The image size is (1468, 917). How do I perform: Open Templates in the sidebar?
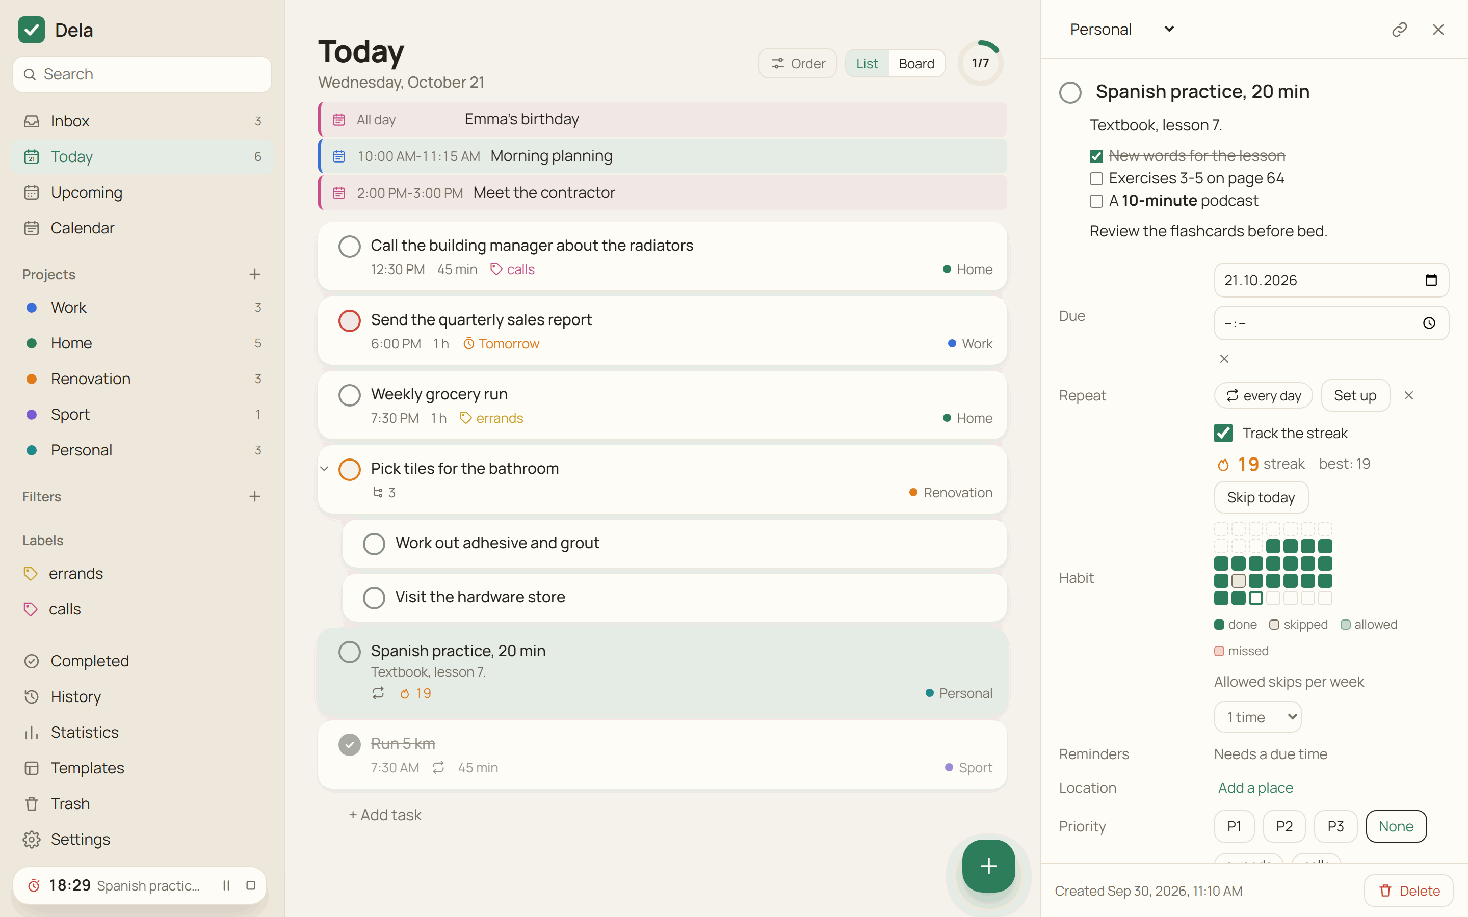coord(142,768)
